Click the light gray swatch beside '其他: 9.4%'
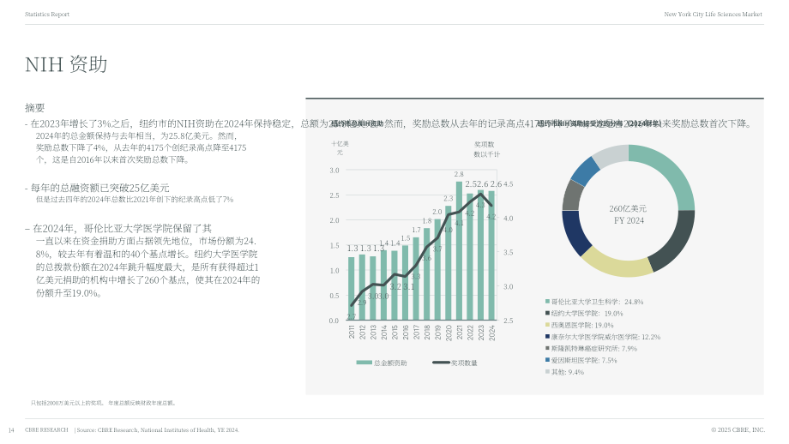789x444 pixels. click(547, 372)
